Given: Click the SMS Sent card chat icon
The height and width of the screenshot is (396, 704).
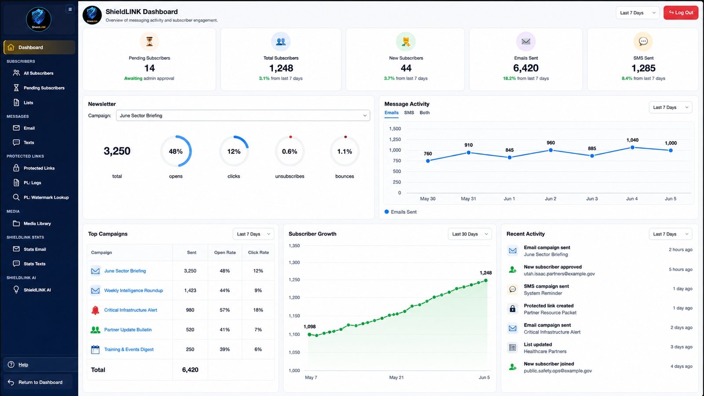Looking at the screenshot, I should click(x=643, y=41).
